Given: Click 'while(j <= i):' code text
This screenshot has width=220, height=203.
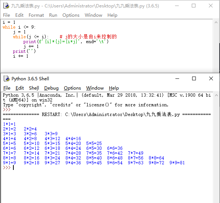Looking at the screenshot, I should tap(31, 37).
